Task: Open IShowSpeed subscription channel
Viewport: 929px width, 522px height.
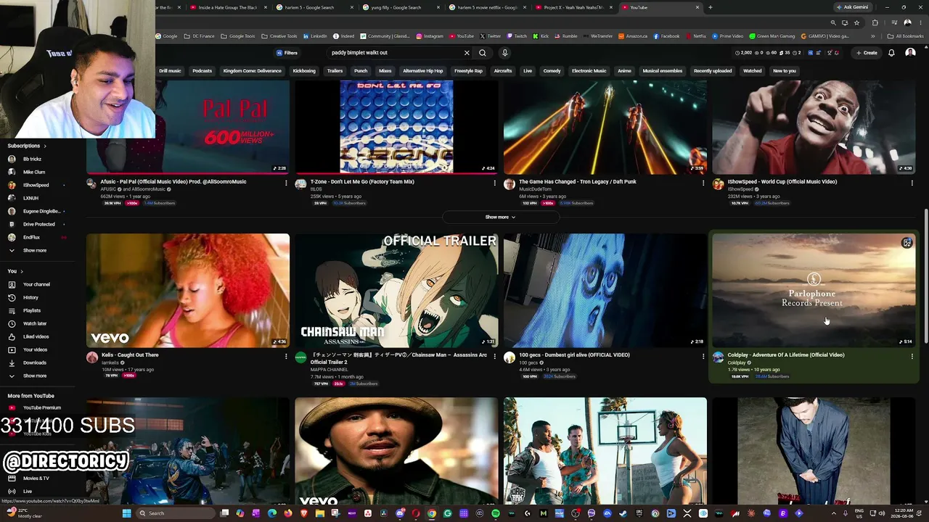Action: point(36,185)
